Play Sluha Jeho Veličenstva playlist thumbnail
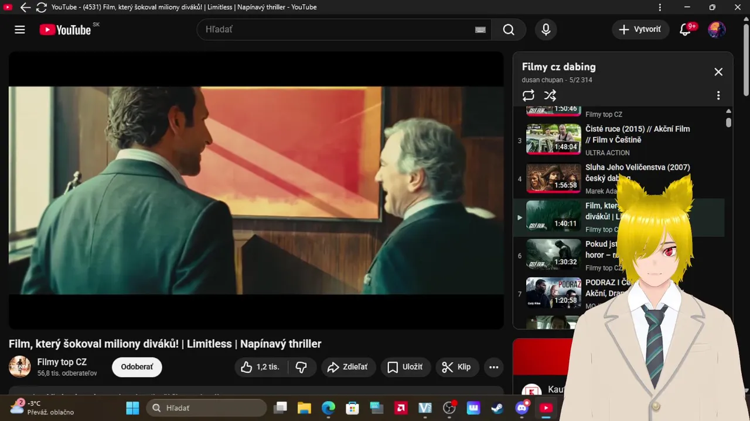Image resolution: width=750 pixels, height=421 pixels. pos(554,178)
